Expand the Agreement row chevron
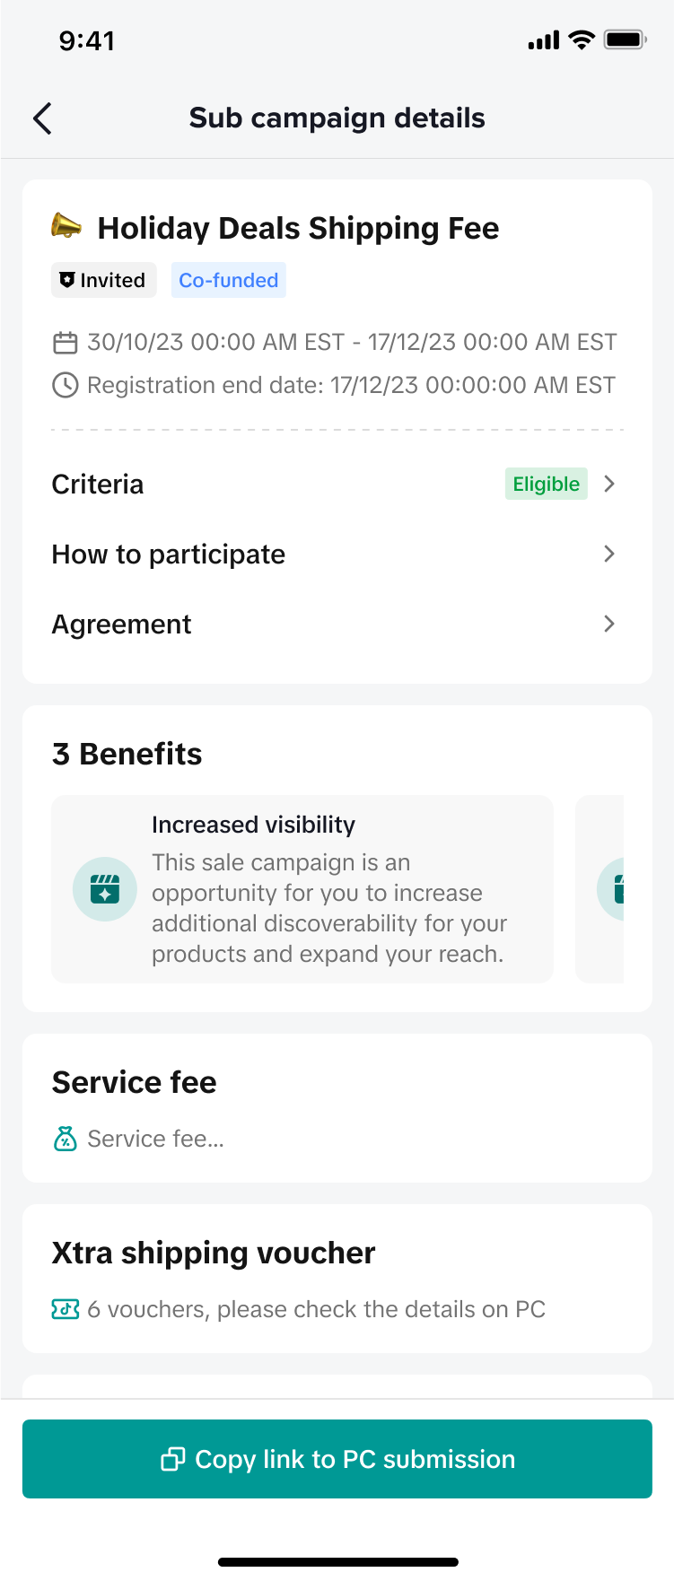 click(609, 625)
